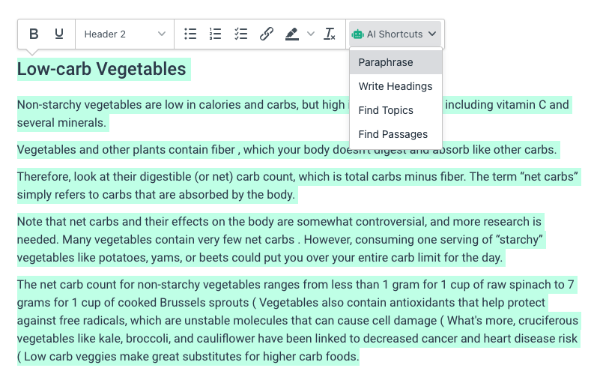
Task: Open the Header 2 style dropdown
Action: pyautogui.click(x=125, y=34)
